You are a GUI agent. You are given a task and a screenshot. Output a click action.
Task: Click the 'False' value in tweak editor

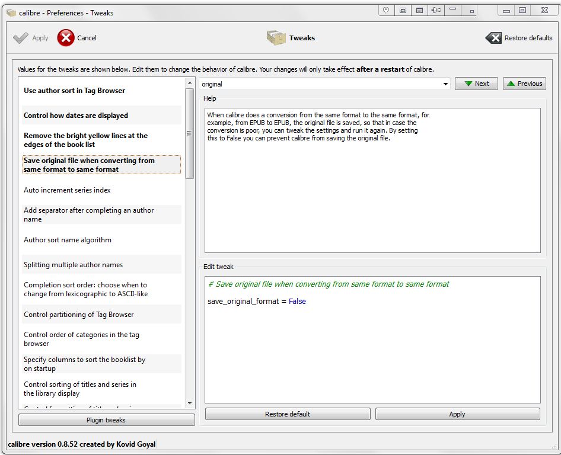point(297,302)
